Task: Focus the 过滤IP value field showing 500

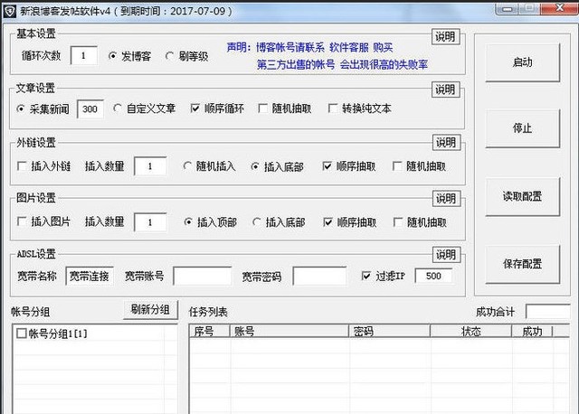Action: [x=433, y=276]
